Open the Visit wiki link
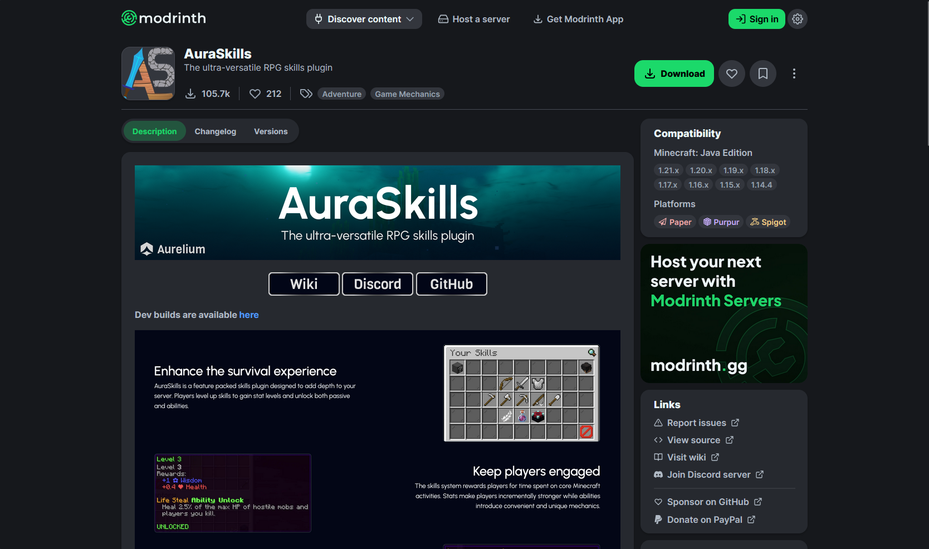Viewport: 929px width, 549px height. tap(687, 458)
